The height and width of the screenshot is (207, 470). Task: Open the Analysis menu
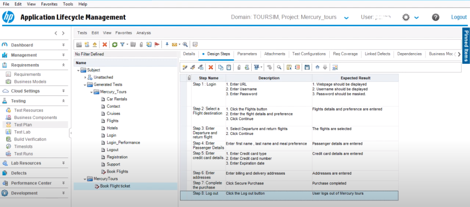144,33
